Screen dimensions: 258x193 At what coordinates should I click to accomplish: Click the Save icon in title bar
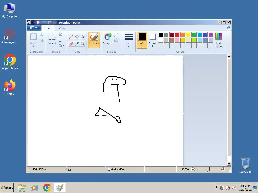(x=38, y=22)
